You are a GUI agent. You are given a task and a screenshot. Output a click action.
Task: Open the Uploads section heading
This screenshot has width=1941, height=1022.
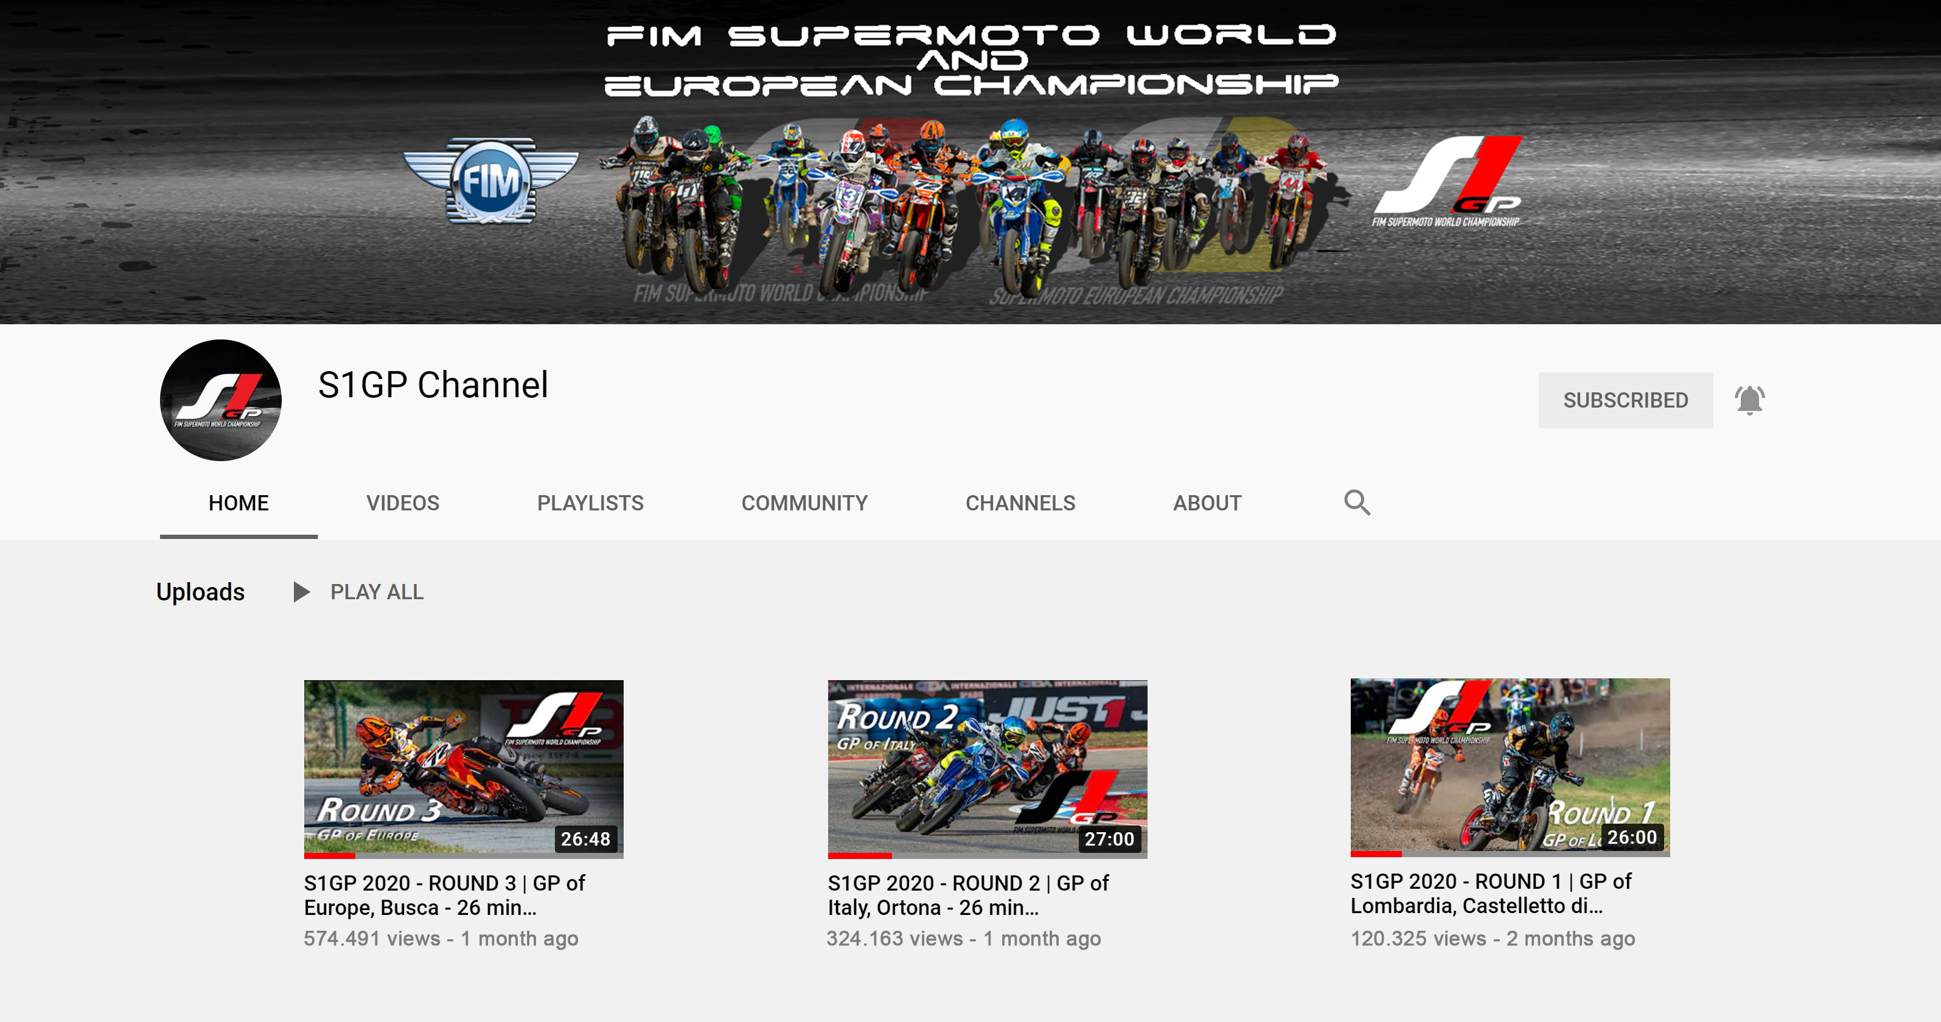[x=200, y=592]
